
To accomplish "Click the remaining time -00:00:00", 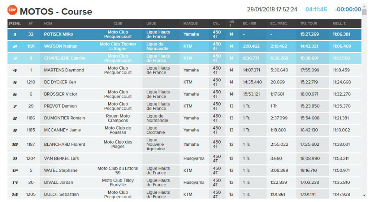I will [348, 10].
